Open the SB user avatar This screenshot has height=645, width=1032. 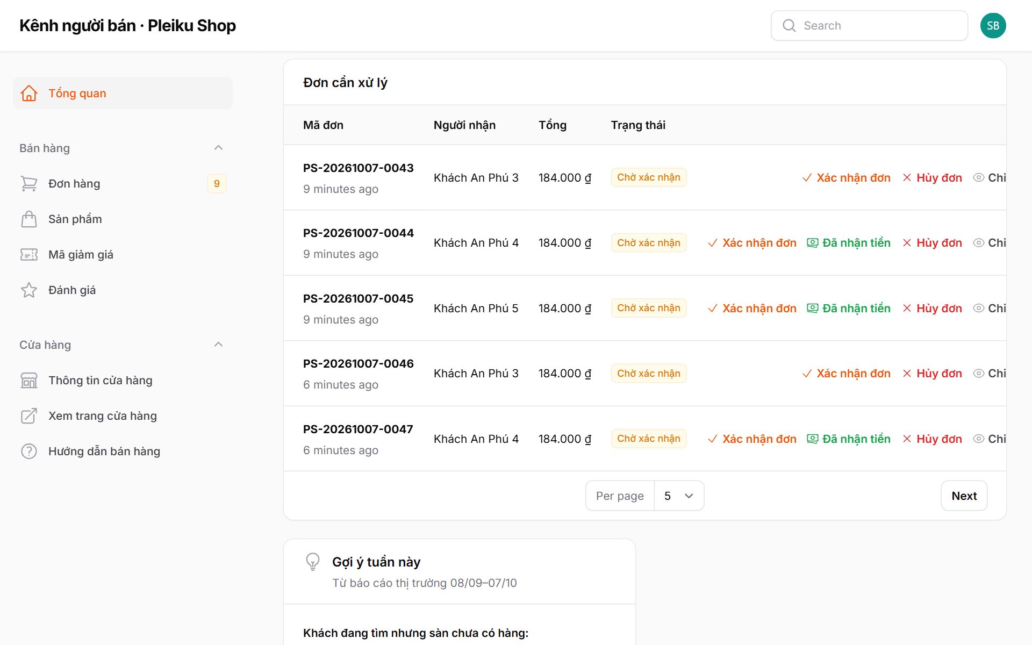pyautogui.click(x=993, y=25)
